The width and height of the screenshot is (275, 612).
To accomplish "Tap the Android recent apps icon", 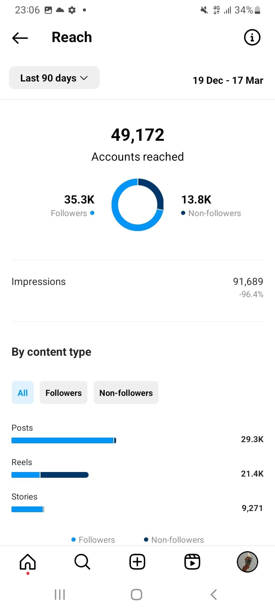I will click(60, 594).
